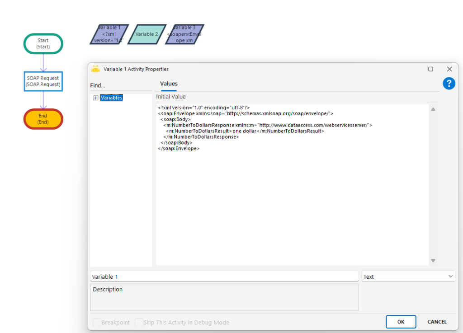
Task: Switch to the Values tab
Action: click(x=169, y=84)
